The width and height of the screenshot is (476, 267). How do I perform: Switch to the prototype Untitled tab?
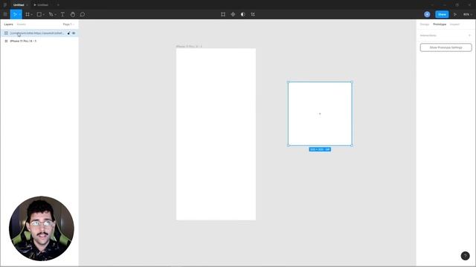(x=41, y=5)
